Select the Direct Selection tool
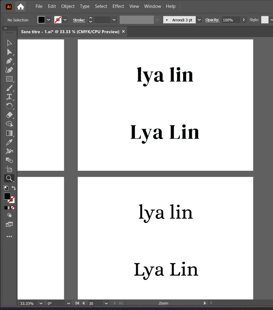 [x=9, y=52]
